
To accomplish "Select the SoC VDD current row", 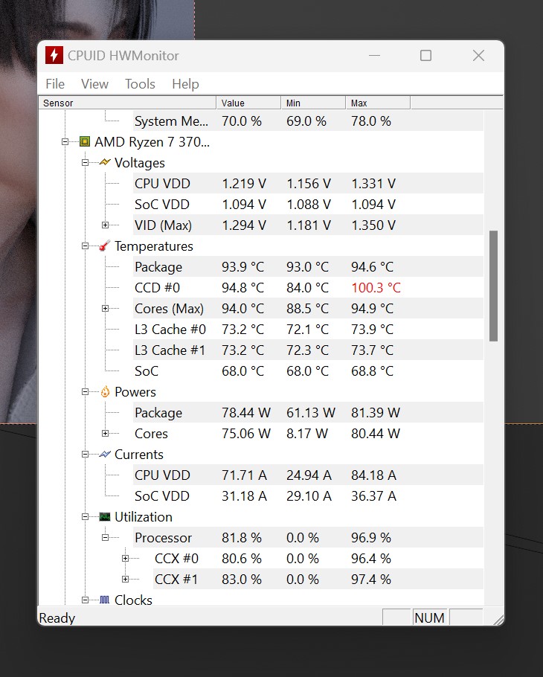I will click(308, 495).
